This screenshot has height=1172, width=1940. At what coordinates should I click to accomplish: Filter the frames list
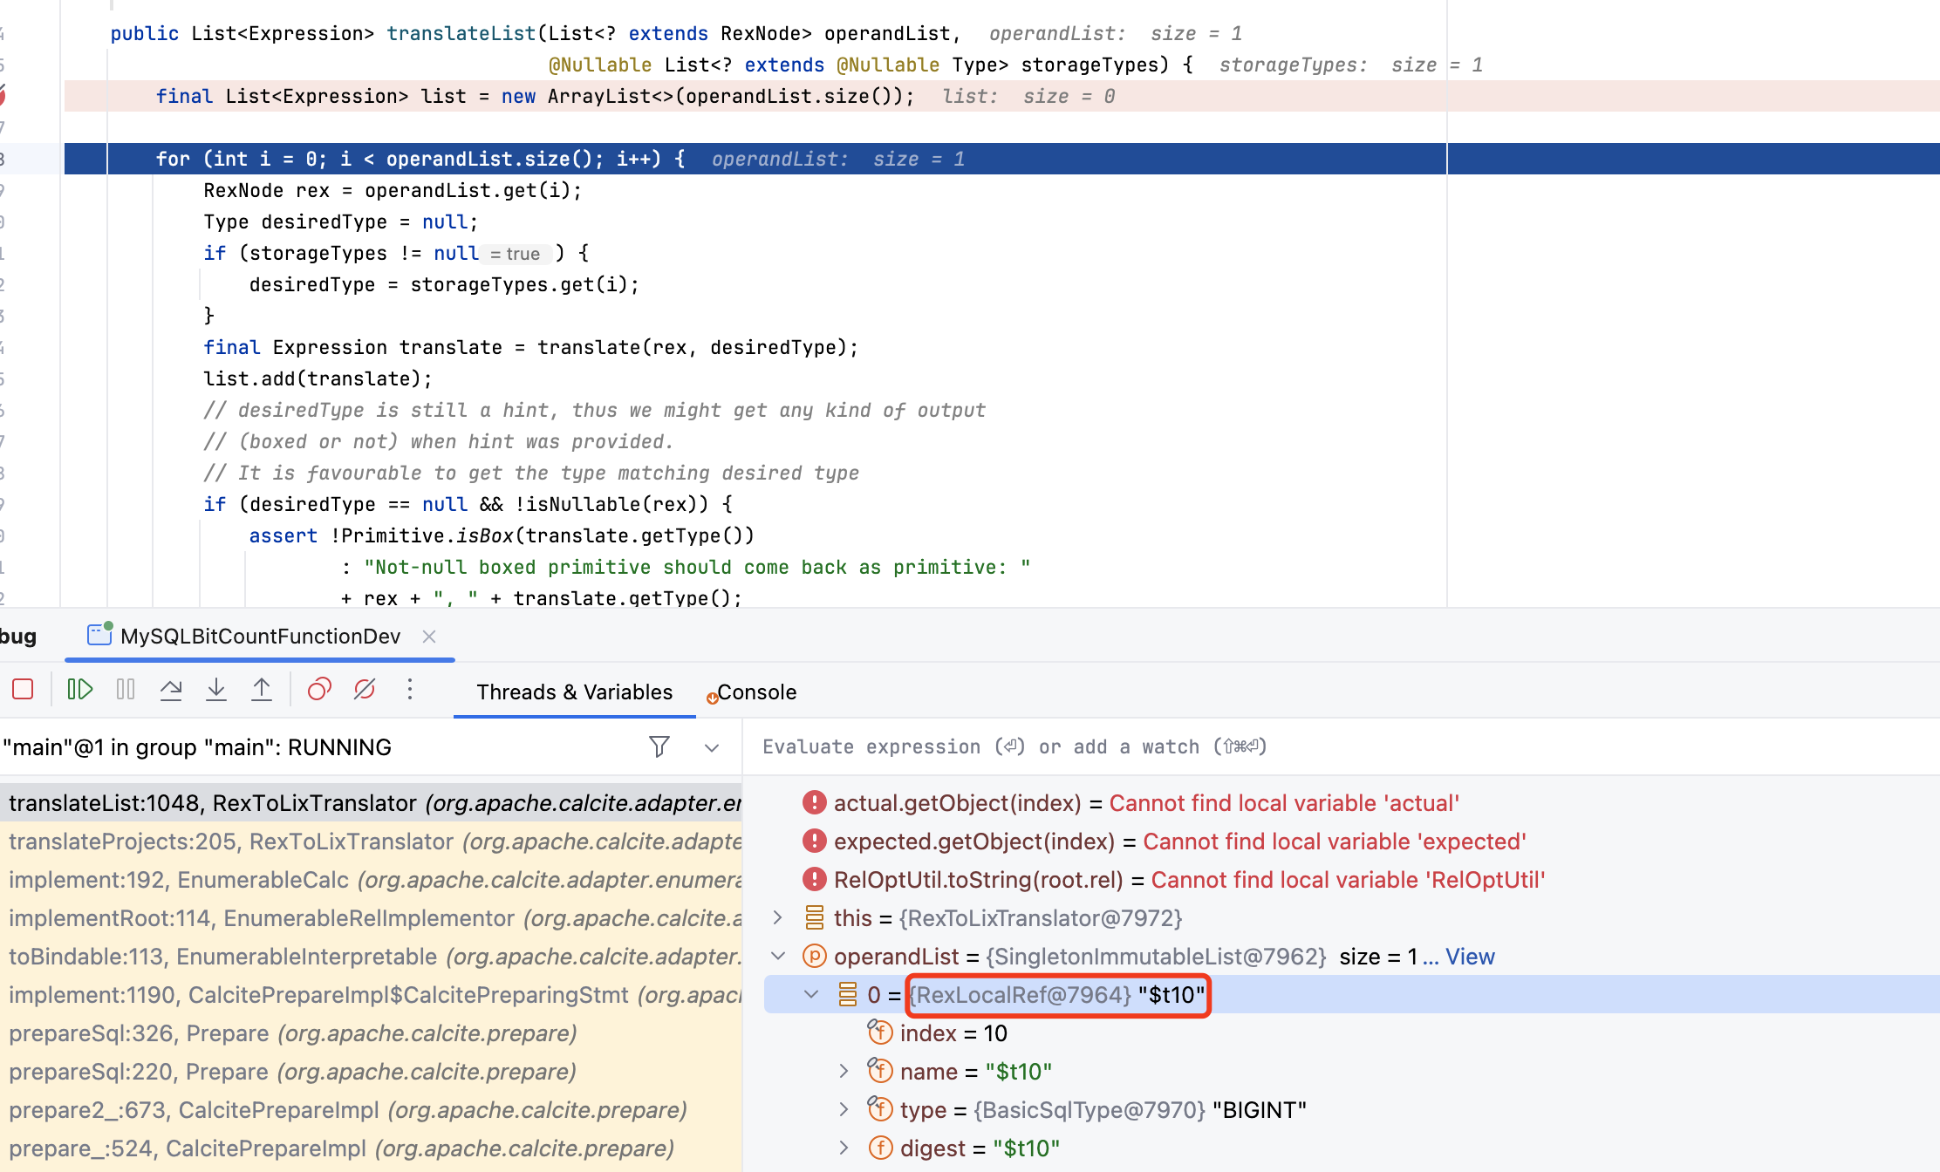click(659, 746)
